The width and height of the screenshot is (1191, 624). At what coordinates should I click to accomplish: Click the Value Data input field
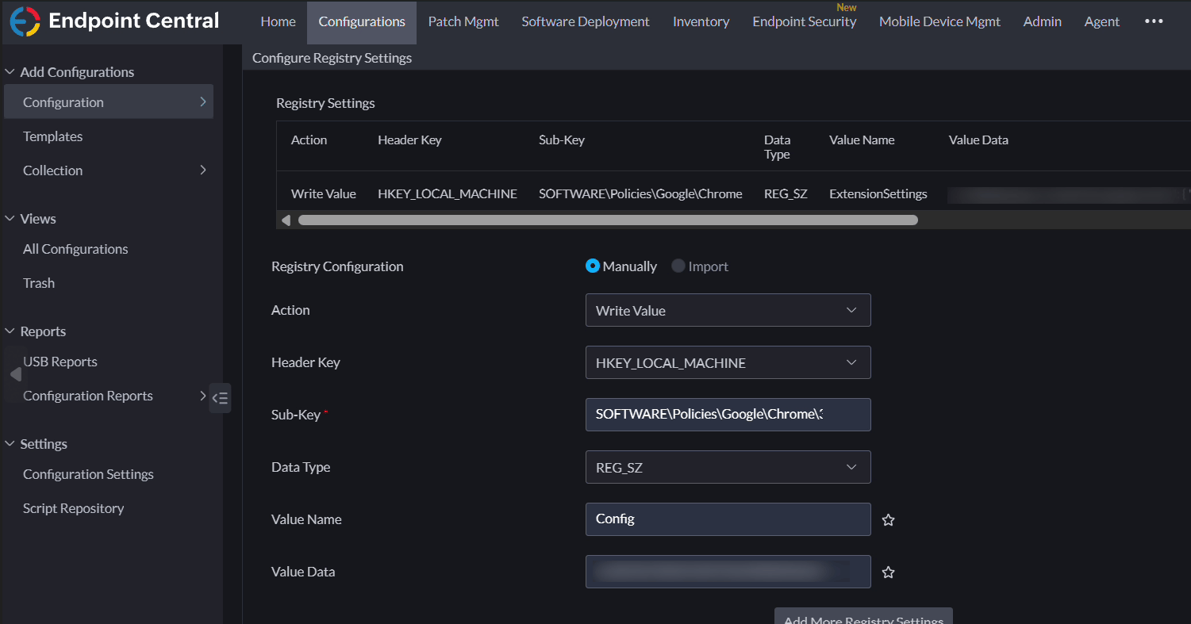[x=728, y=572]
